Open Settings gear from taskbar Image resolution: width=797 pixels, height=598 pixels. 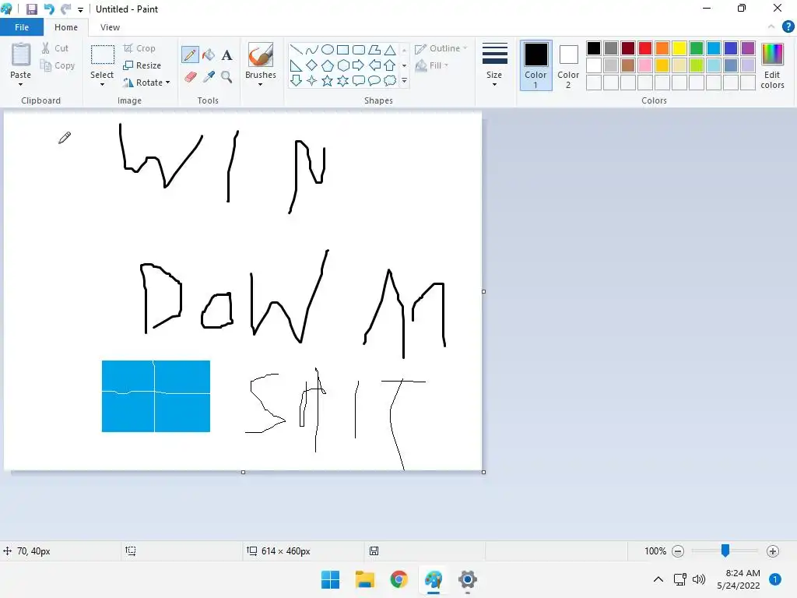[x=468, y=579]
